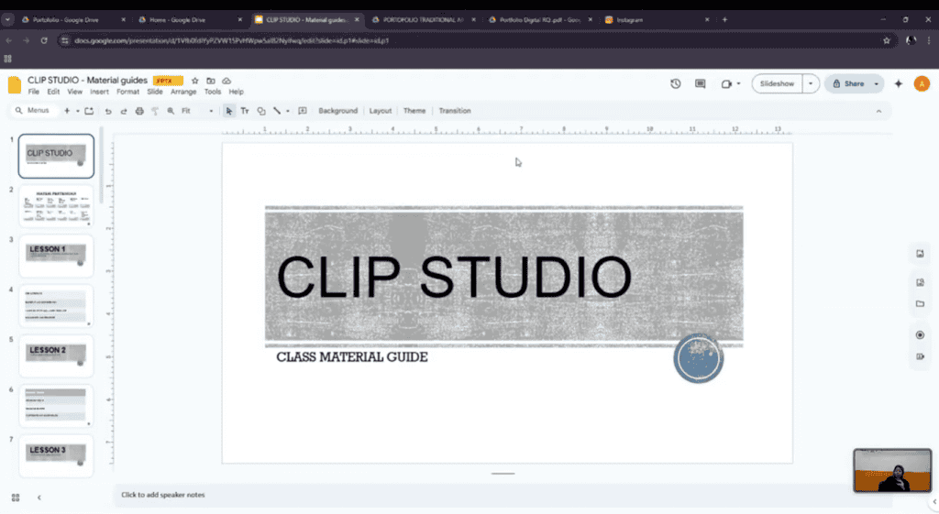This screenshot has width=939, height=514.
Task: Click the Gemini sparkle icon
Action: 899,83
